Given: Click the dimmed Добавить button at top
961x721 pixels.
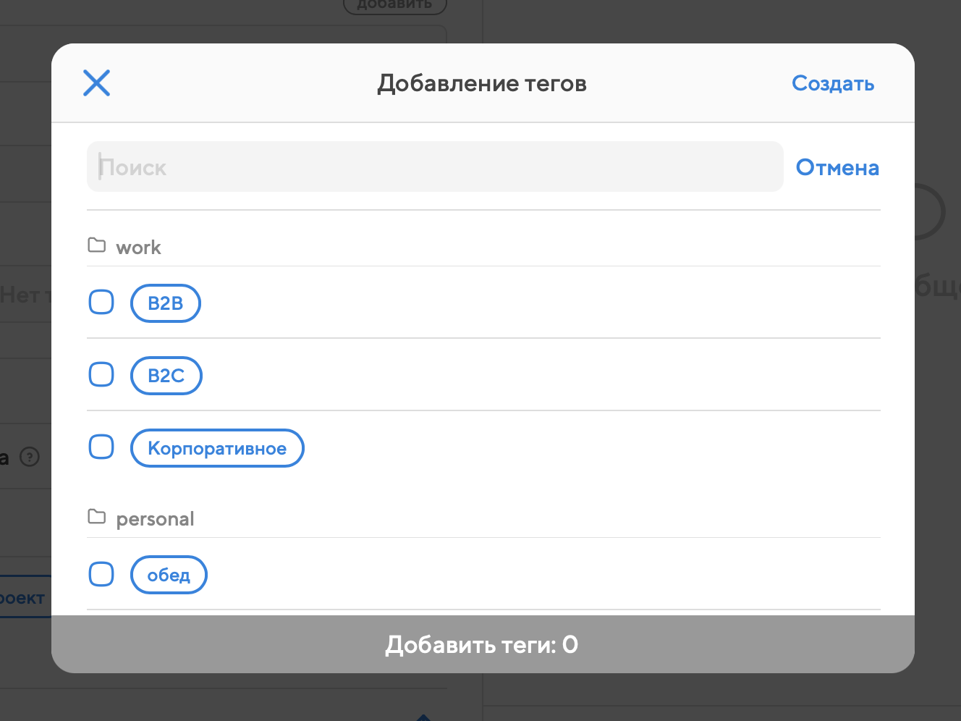Looking at the screenshot, I should pyautogui.click(x=394, y=5).
